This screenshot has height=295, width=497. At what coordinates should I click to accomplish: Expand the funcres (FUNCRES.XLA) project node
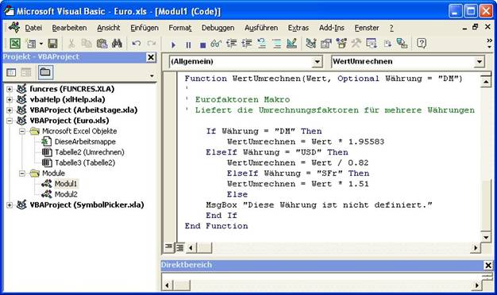[10, 90]
